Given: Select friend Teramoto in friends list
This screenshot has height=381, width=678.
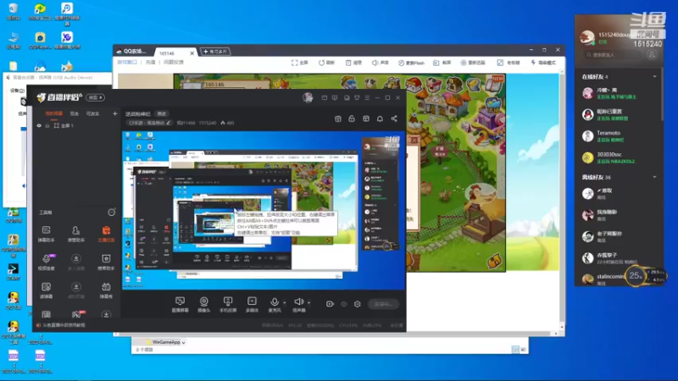Looking at the screenshot, I should click(619, 136).
